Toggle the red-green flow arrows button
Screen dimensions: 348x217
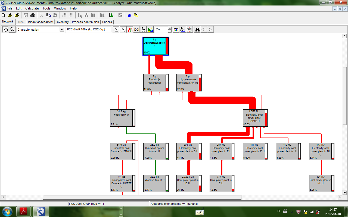(x=130, y=30)
